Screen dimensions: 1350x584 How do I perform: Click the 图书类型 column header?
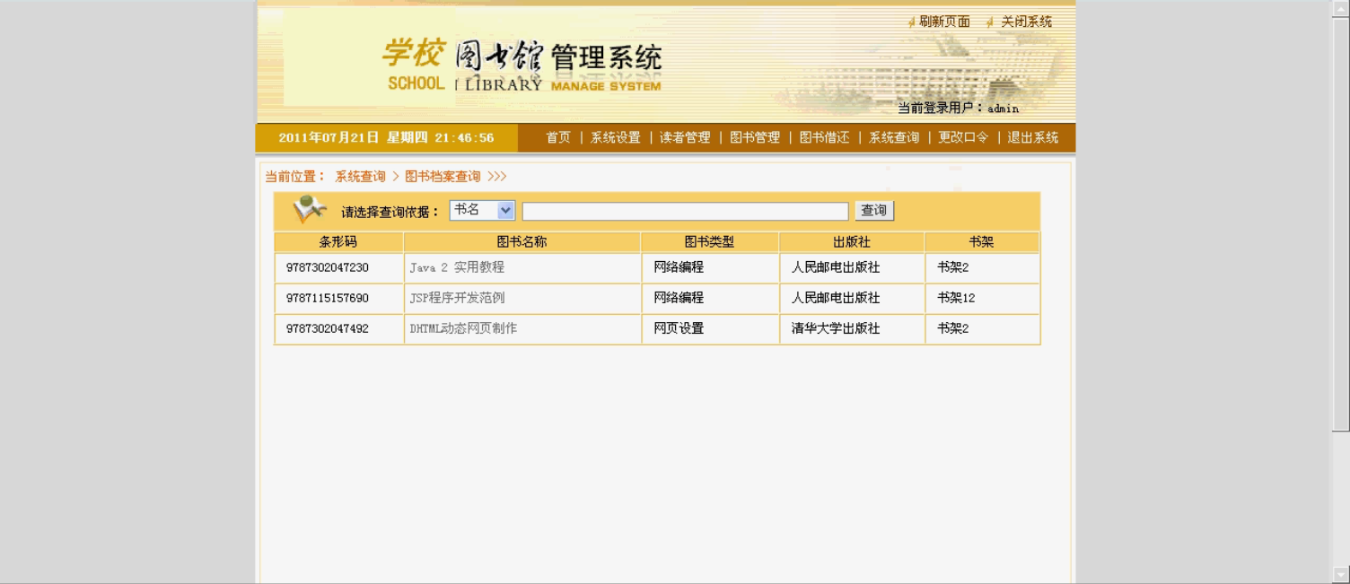[x=710, y=242]
